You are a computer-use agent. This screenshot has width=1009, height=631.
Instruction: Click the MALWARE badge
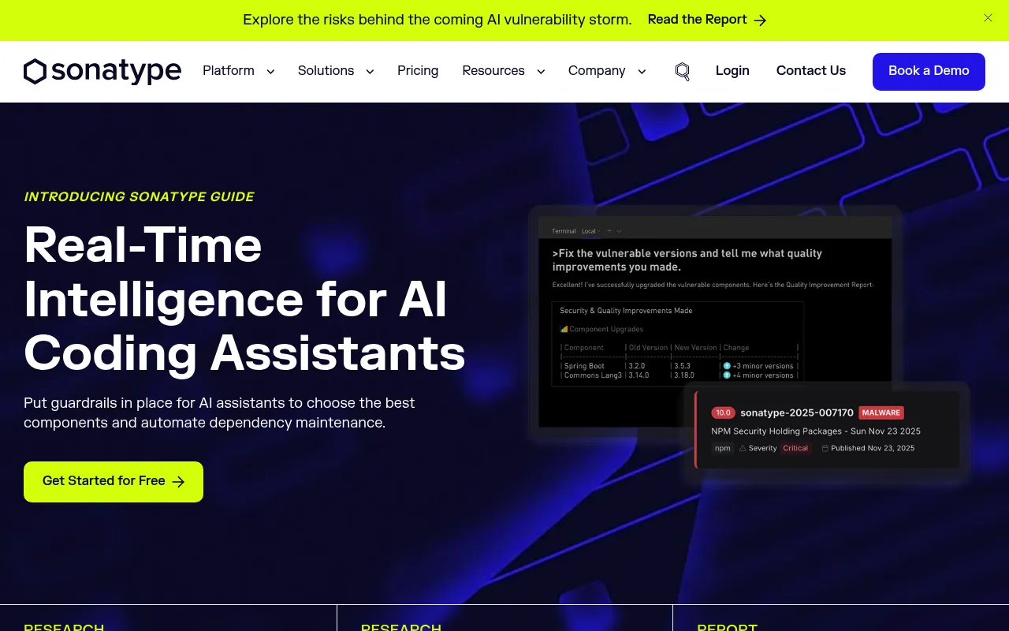(x=881, y=413)
